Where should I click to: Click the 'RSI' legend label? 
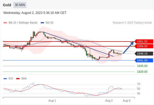[x=11, y=79]
